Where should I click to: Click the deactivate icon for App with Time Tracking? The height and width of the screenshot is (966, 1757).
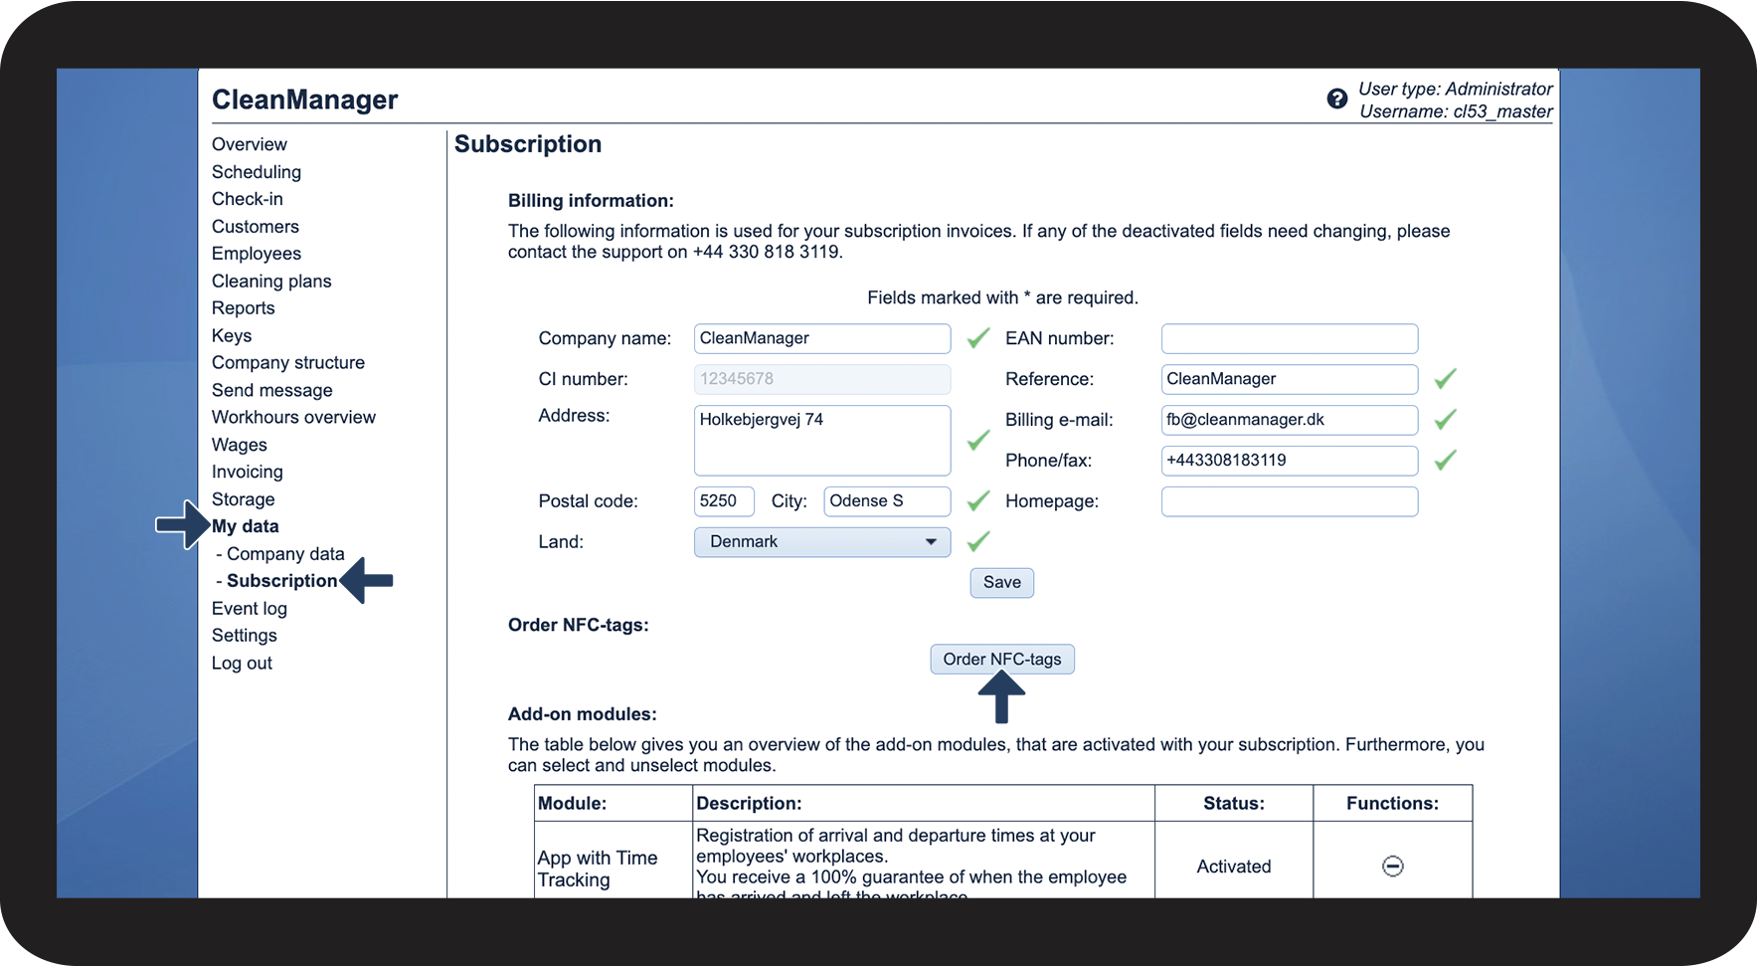[1392, 867]
